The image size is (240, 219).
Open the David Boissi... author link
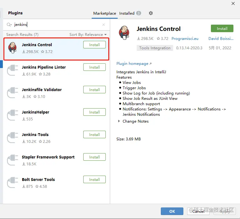coord(221,39)
